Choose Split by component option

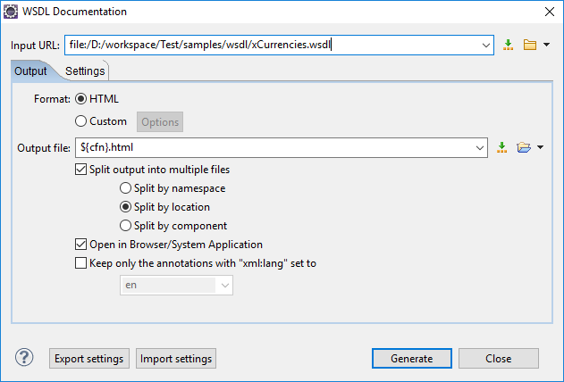pos(126,226)
